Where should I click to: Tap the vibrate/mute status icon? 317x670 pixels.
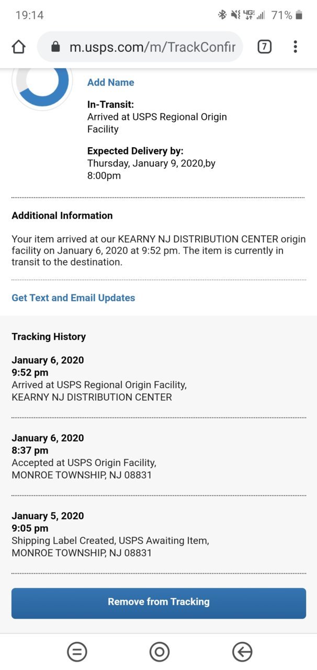pyautogui.click(x=235, y=15)
